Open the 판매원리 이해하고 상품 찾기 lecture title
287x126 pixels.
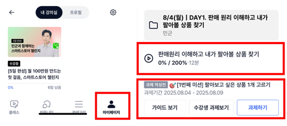coord(209,54)
